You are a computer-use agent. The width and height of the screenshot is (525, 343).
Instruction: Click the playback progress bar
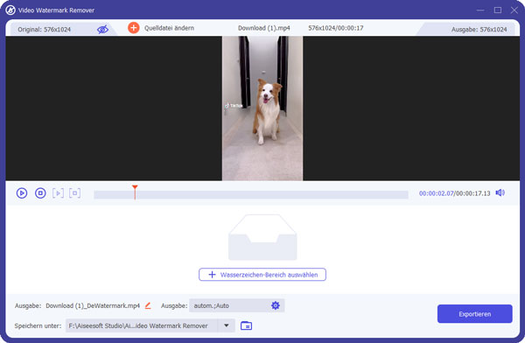pyautogui.click(x=251, y=194)
